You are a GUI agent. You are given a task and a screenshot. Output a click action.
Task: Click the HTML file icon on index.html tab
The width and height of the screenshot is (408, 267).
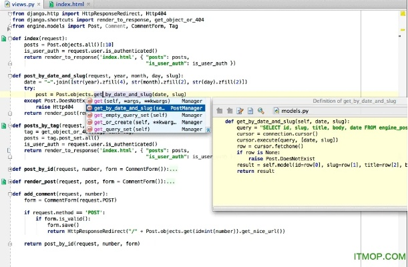point(51,4)
